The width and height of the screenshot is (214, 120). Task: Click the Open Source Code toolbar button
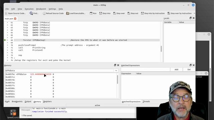tap(15, 13)
